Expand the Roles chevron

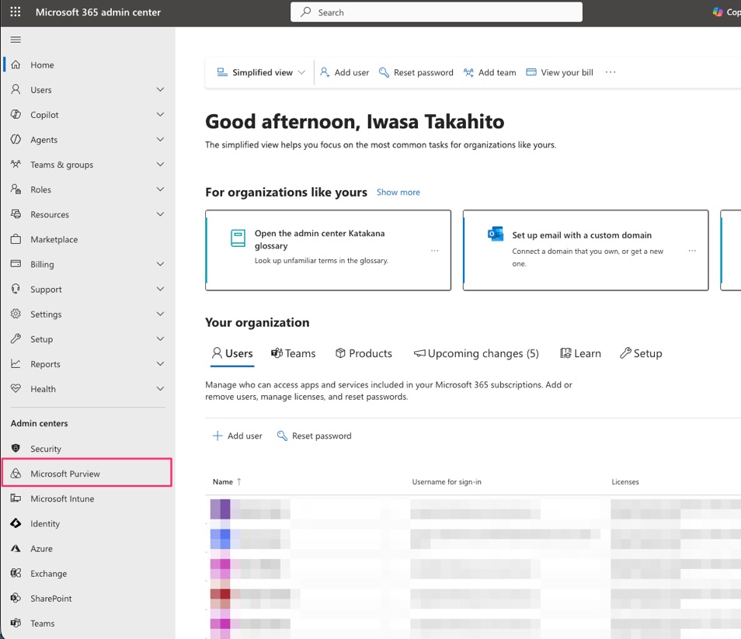tap(160, 189)
